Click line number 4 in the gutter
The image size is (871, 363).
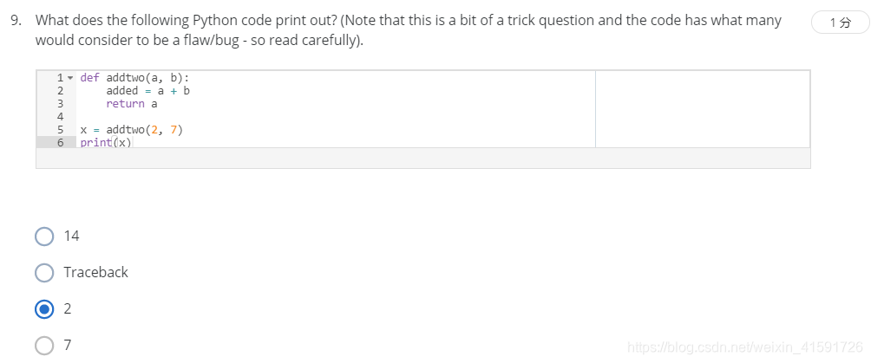pyautogui.click(x=61, y=117)
